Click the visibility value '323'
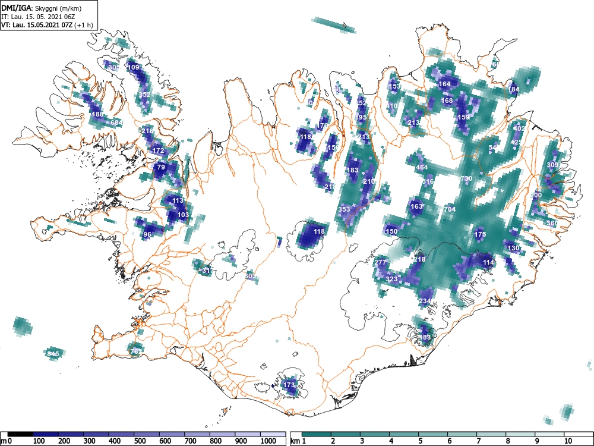Image resolution: width=594 pixels, height=446 pixels. (x=391, y=279)
